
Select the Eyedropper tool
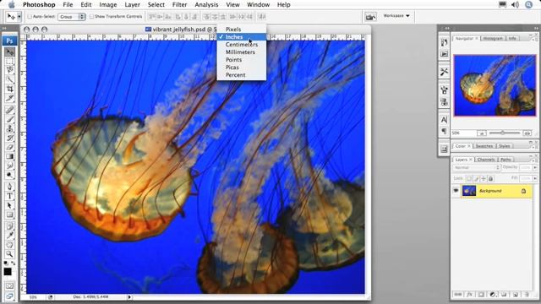tap(9, 236)
